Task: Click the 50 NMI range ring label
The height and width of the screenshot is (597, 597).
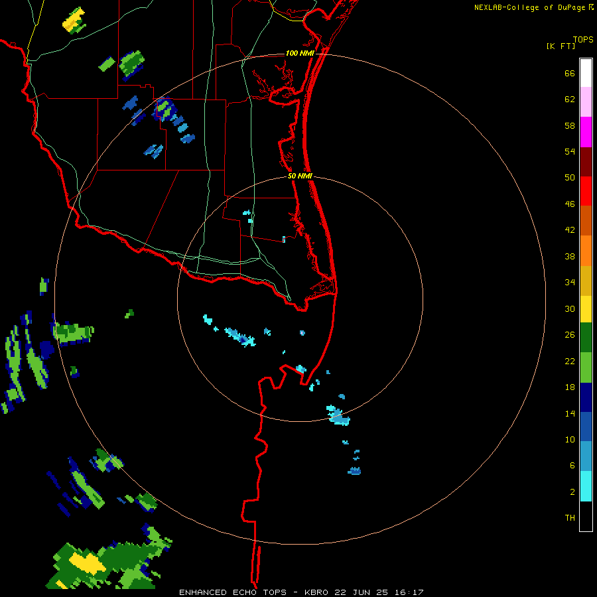Action: point(300,176)
